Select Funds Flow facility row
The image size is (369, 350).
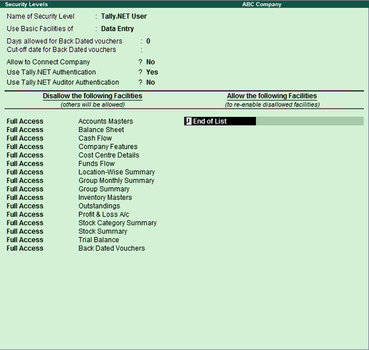(97, 164)
